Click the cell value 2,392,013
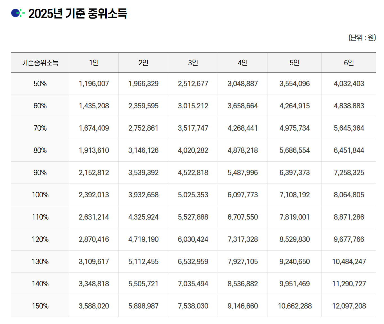384x324 pixels. click(94, 195)
